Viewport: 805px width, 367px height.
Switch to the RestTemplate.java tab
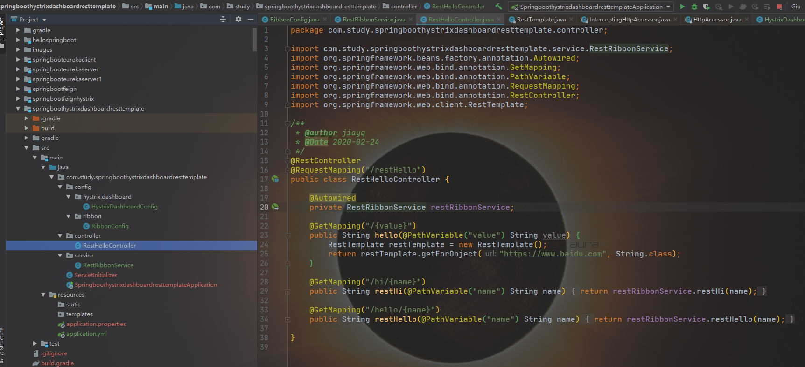click(x=541, y=19)
